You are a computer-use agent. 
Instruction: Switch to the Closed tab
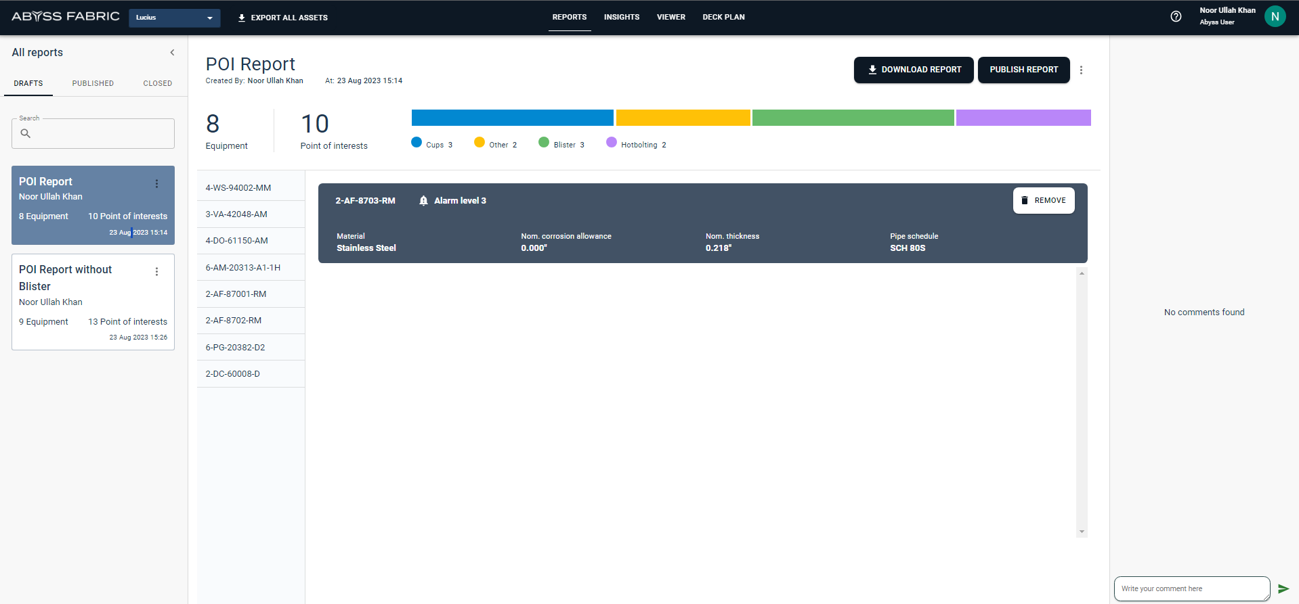157,84
